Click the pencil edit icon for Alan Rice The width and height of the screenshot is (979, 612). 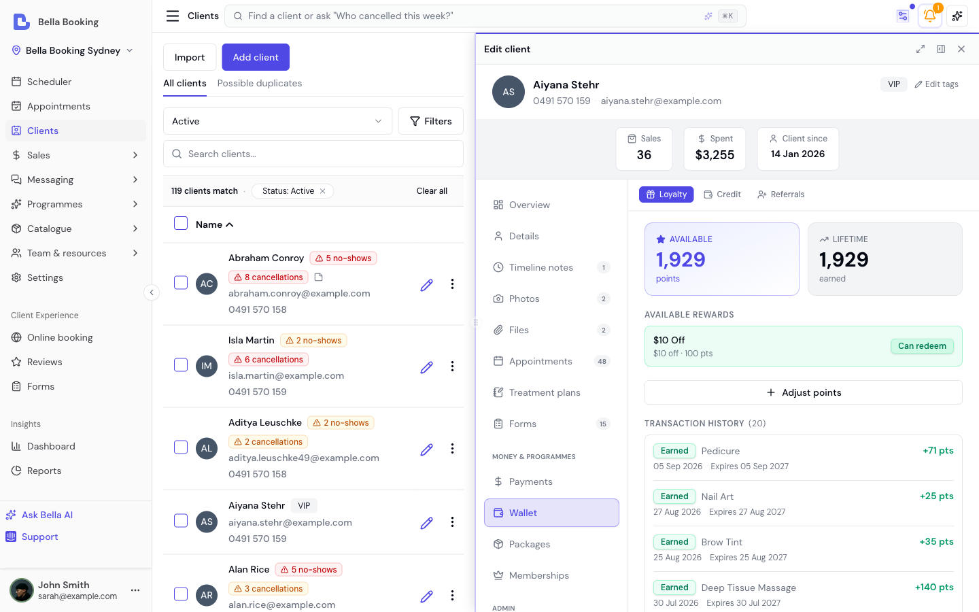426,596
